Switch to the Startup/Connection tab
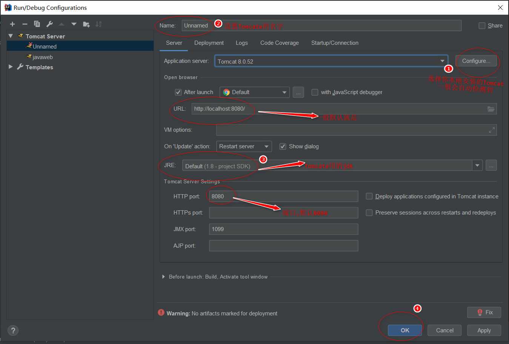 pos(335,43)
